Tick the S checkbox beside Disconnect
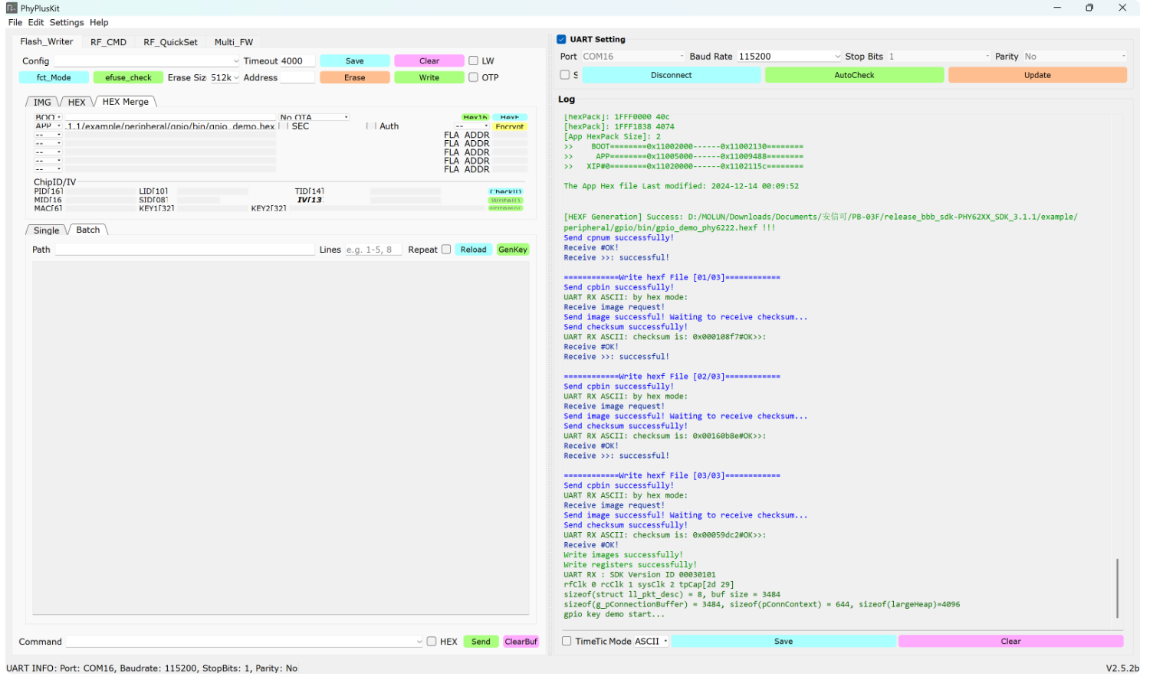Screen dimensions: 1153x696 [565, 75]
